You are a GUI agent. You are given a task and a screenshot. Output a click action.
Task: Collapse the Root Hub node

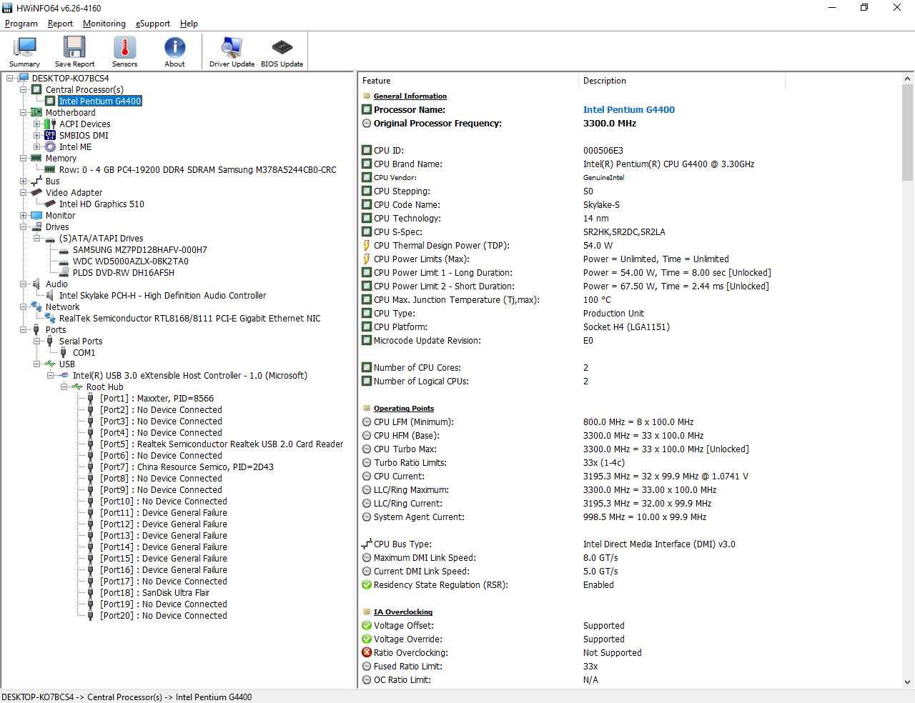click(64, 387)
